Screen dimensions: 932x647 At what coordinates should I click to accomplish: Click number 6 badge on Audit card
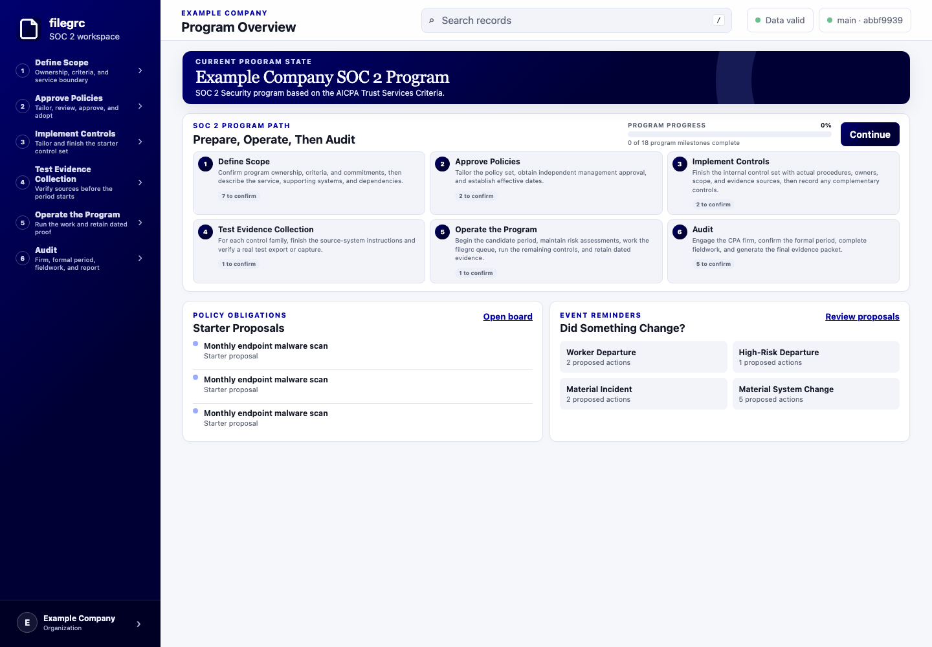[x=680, y=232]
